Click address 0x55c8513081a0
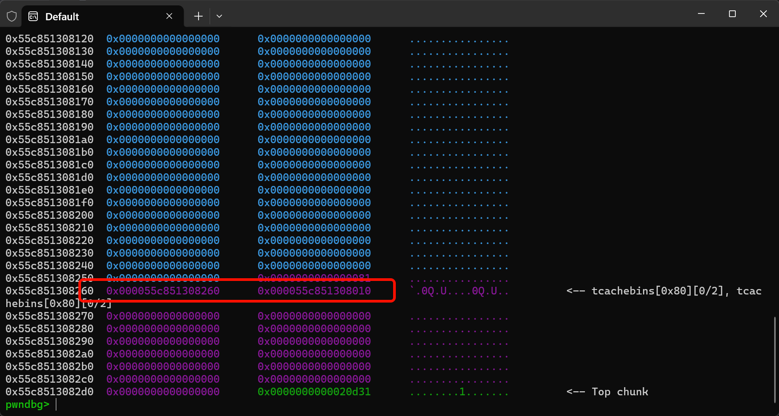779x416 pixels. (x=50, y=140)
